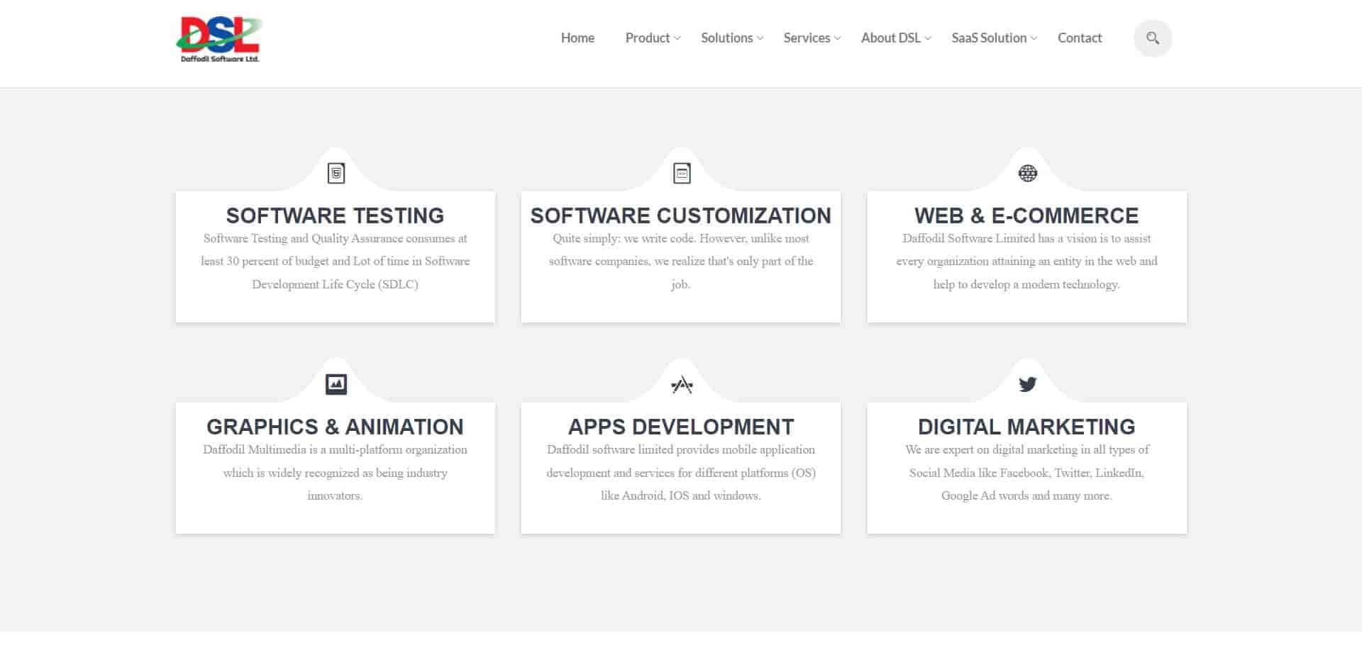The width and height of the screenshot is (1362, 657).
Task: Open the SOFTWARE CUSTOMIZATION heading
Action: pyautogui.click(x=681, y=215)
